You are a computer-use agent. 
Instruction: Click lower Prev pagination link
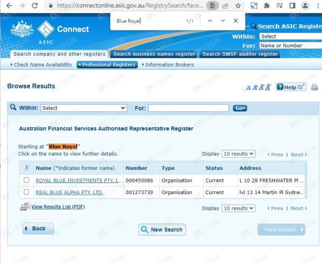click(276, 208)
